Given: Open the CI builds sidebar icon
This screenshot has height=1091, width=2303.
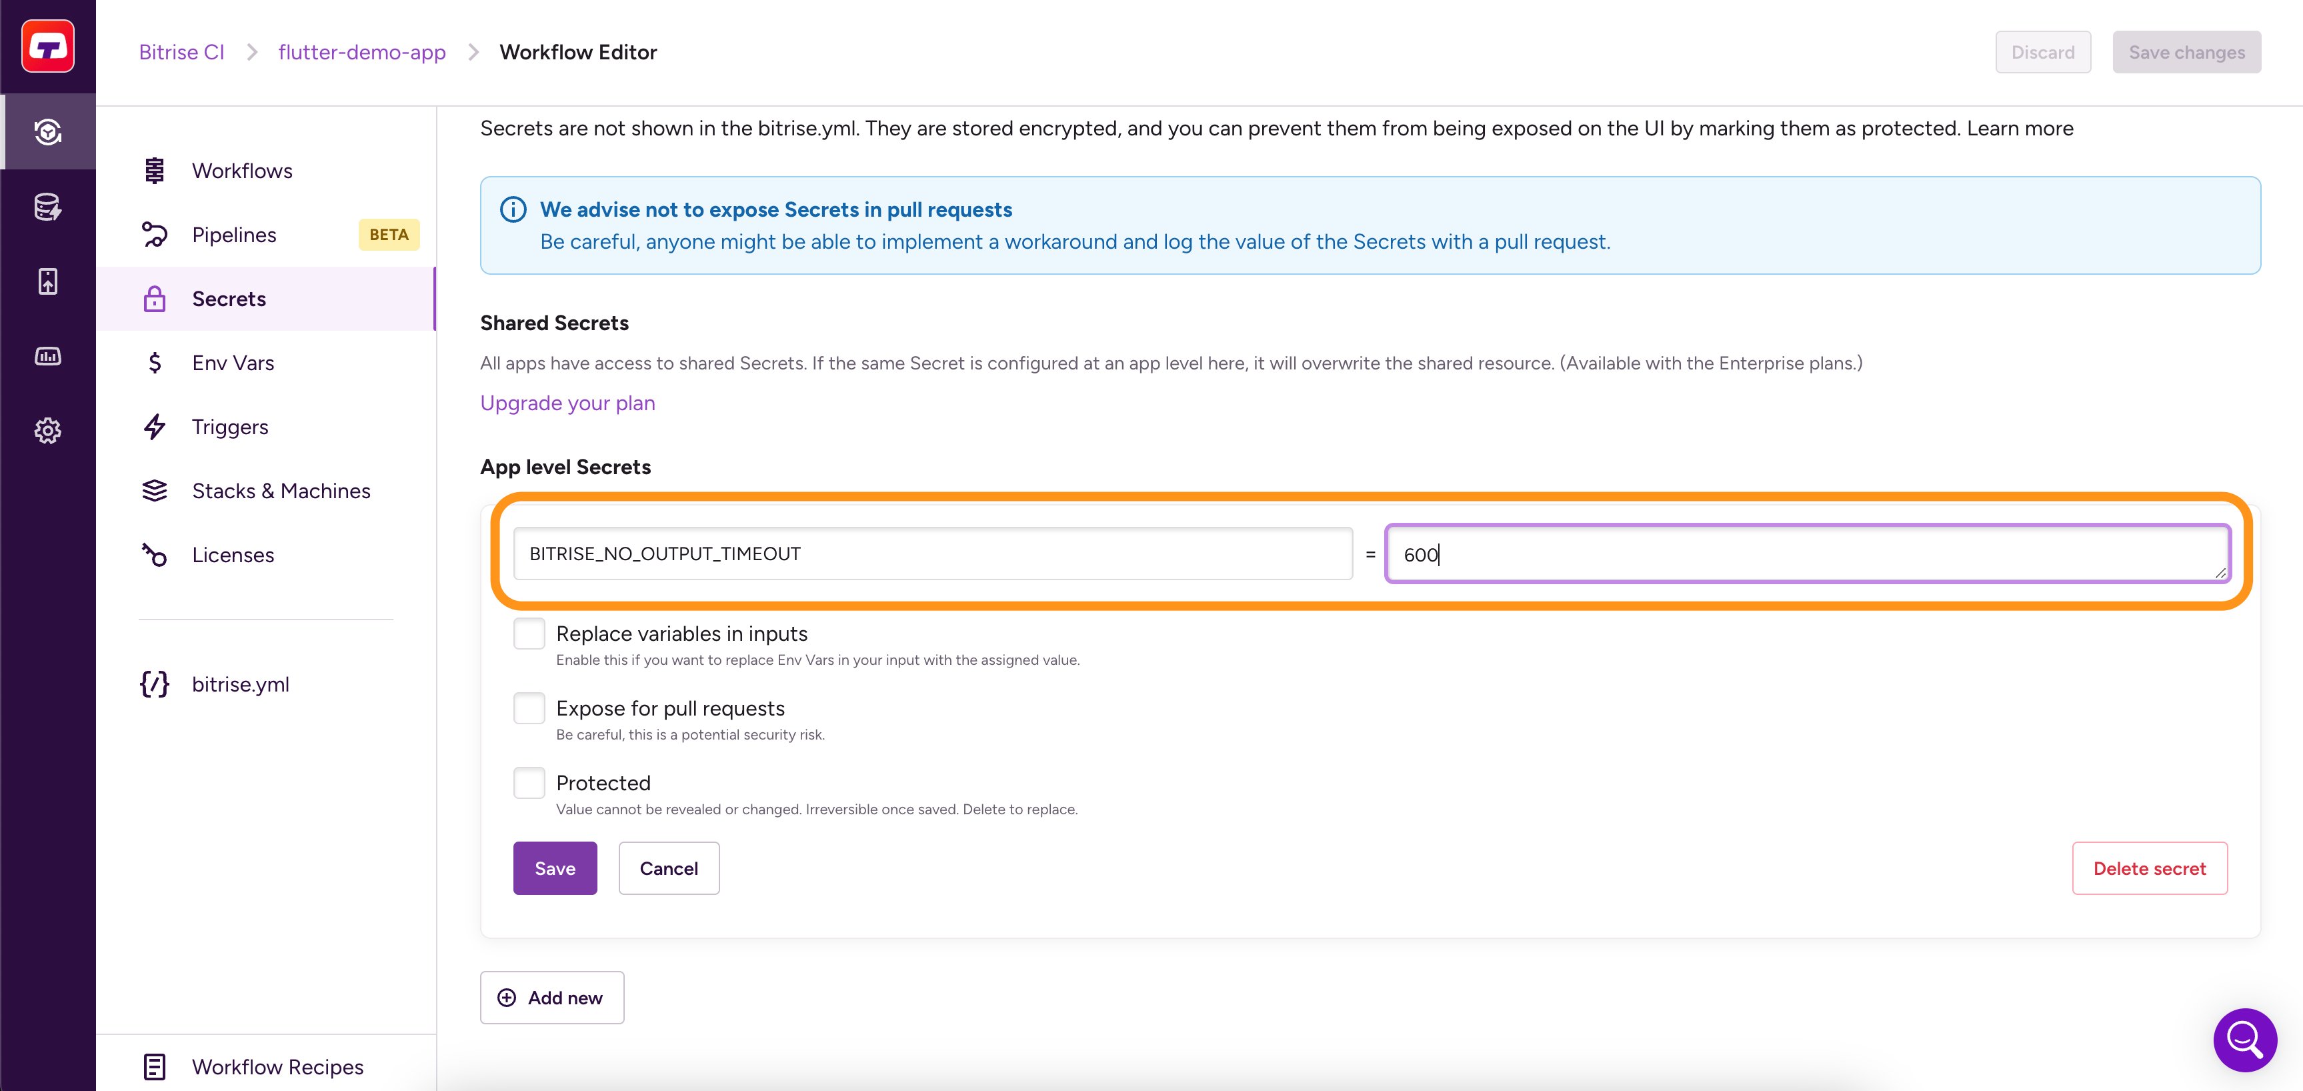Looking at the screenshot, I should point(47,132).
